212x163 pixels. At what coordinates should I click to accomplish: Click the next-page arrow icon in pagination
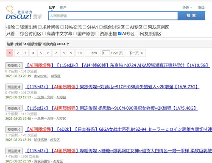click(142, 53)
